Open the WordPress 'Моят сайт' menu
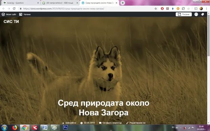Image resolution: width=210 pixels, height=131 pixels. 9,14
